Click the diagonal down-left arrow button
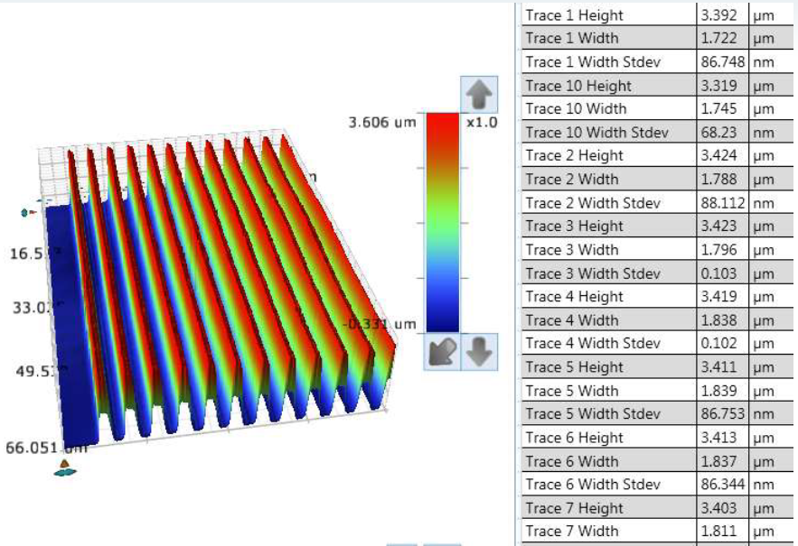The image size is (798, 546). pos(442,352)
